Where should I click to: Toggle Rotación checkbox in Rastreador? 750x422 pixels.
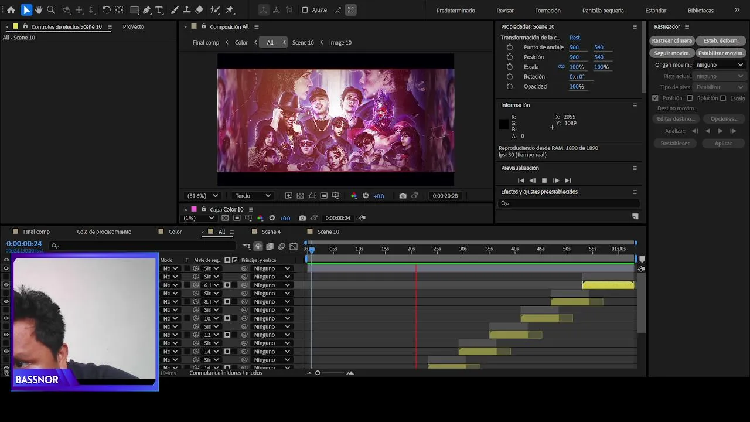tap(690, 98)
